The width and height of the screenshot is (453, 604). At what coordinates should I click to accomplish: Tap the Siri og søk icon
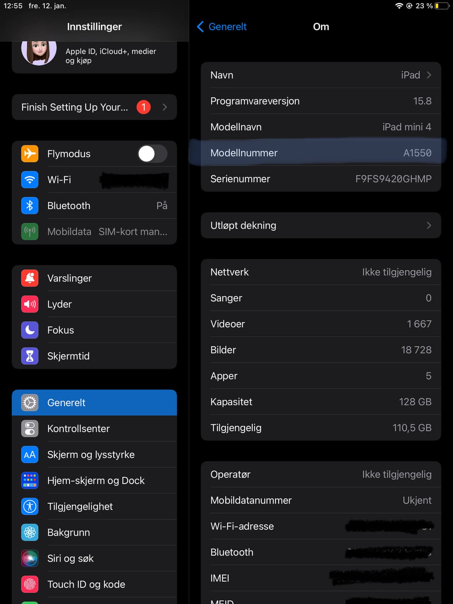30,558
